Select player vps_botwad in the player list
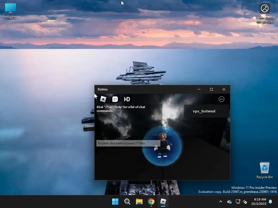 coord(206,111)
